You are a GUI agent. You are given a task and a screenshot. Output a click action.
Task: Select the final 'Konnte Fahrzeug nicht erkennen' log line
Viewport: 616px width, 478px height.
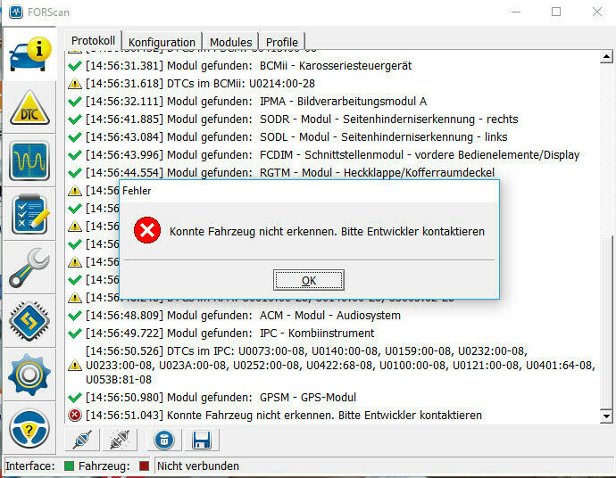(x=284, y=416)
